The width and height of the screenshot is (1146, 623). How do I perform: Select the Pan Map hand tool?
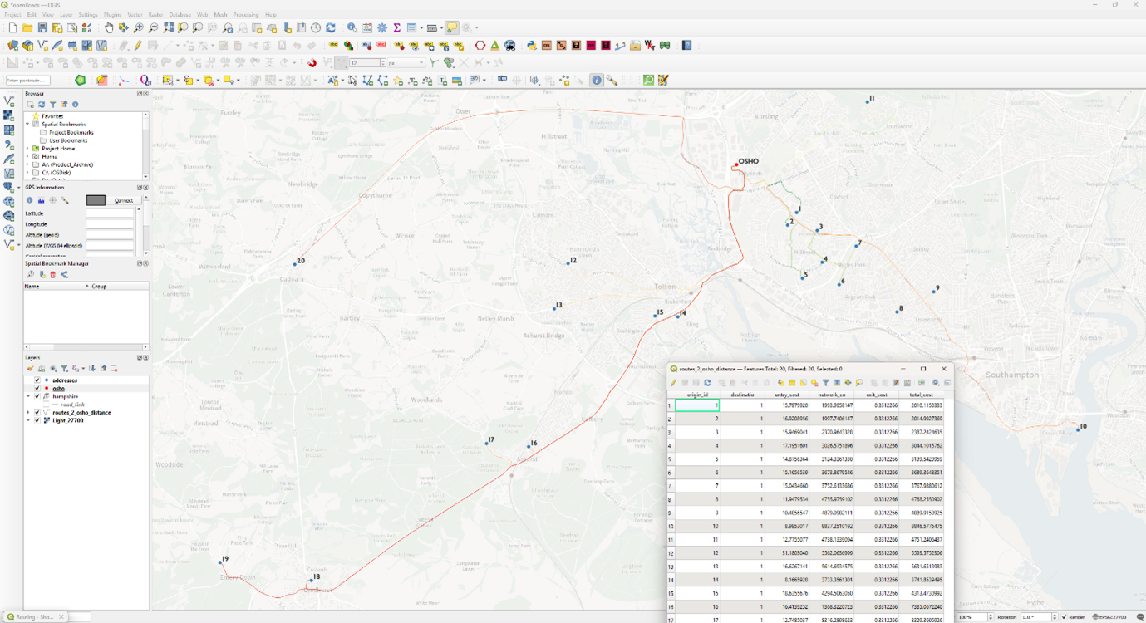tap(109, 28)
